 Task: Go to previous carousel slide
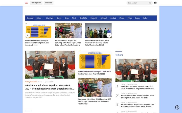28,35
